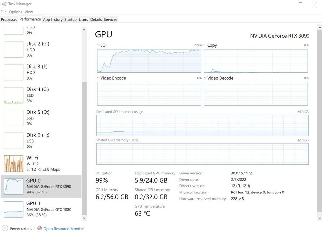The image size is (322, 235).
Task: Select the GPU 1 GTX 1080 graph thumbnail
Action: coord(14,209)
